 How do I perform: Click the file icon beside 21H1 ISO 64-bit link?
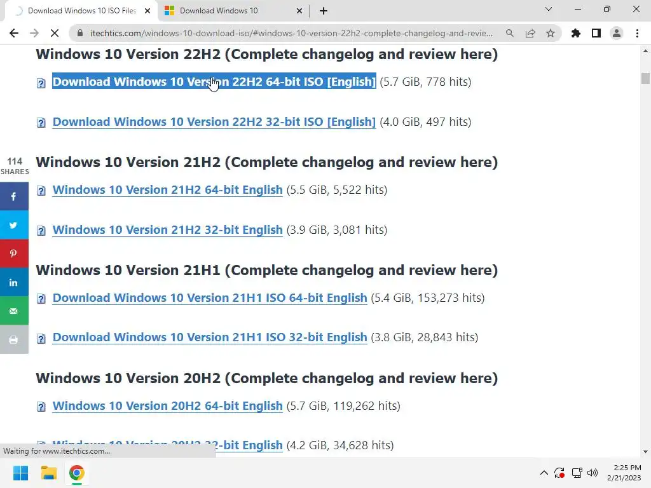tap(41, 299)
